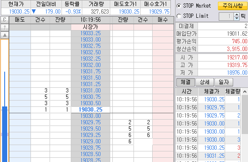The height and width of the screenshot is (162, 248).
Task: Switch to the 일자 tab
Action: coord(224,82)
